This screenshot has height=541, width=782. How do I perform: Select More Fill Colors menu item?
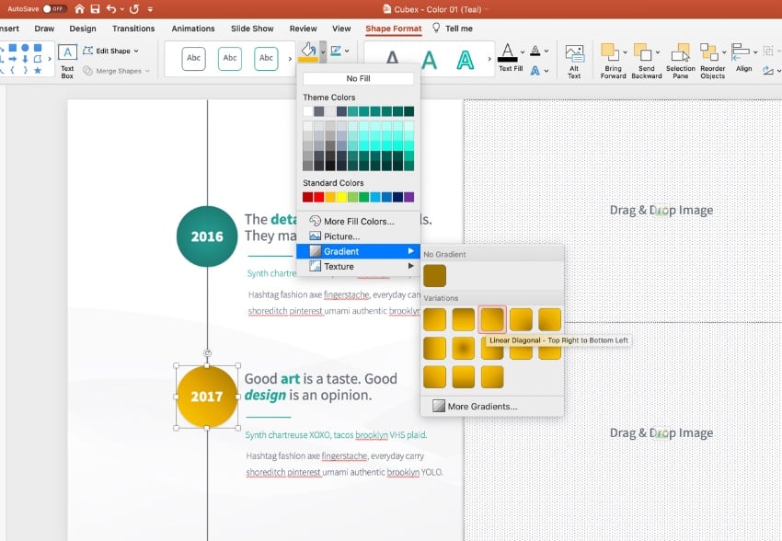pos(358,221)
